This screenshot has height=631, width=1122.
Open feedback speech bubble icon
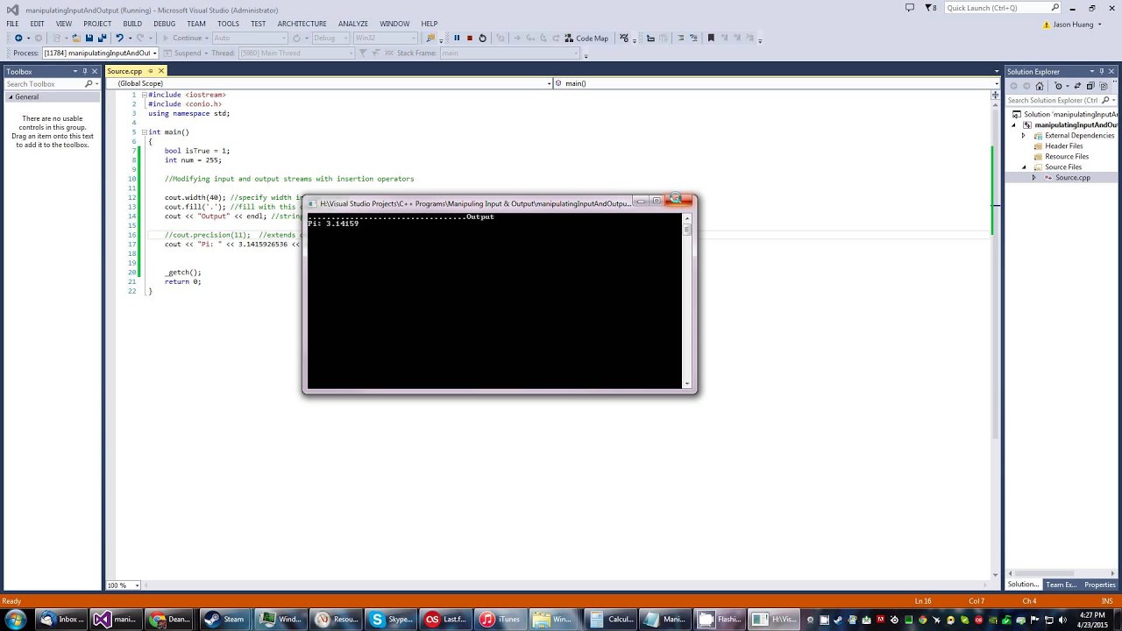(909, 8)
